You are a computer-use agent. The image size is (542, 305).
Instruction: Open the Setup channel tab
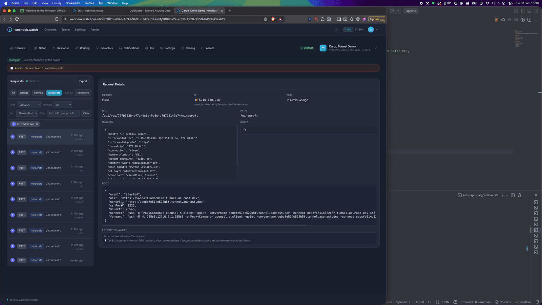pyautogui.click(x=40, y=48)
